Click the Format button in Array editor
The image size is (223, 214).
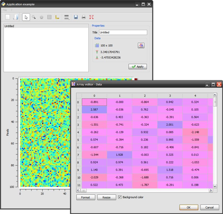click(x=86, y=197)
